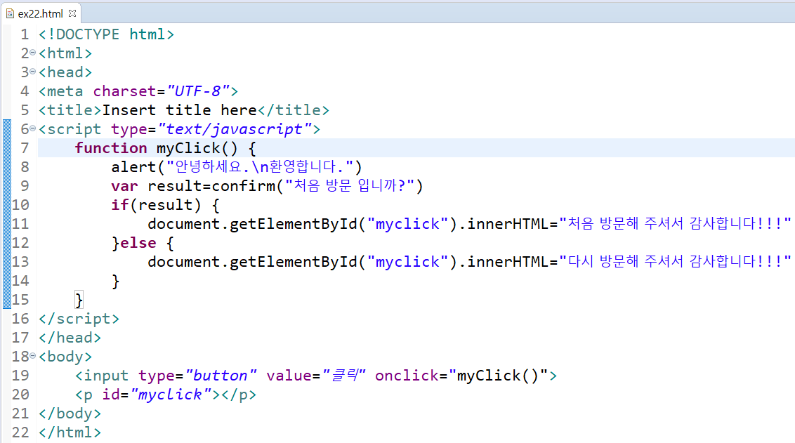Click the myClick() function declaration on line 7
Viewport: 795px width, 443px height.
click(x=165, y=148)
